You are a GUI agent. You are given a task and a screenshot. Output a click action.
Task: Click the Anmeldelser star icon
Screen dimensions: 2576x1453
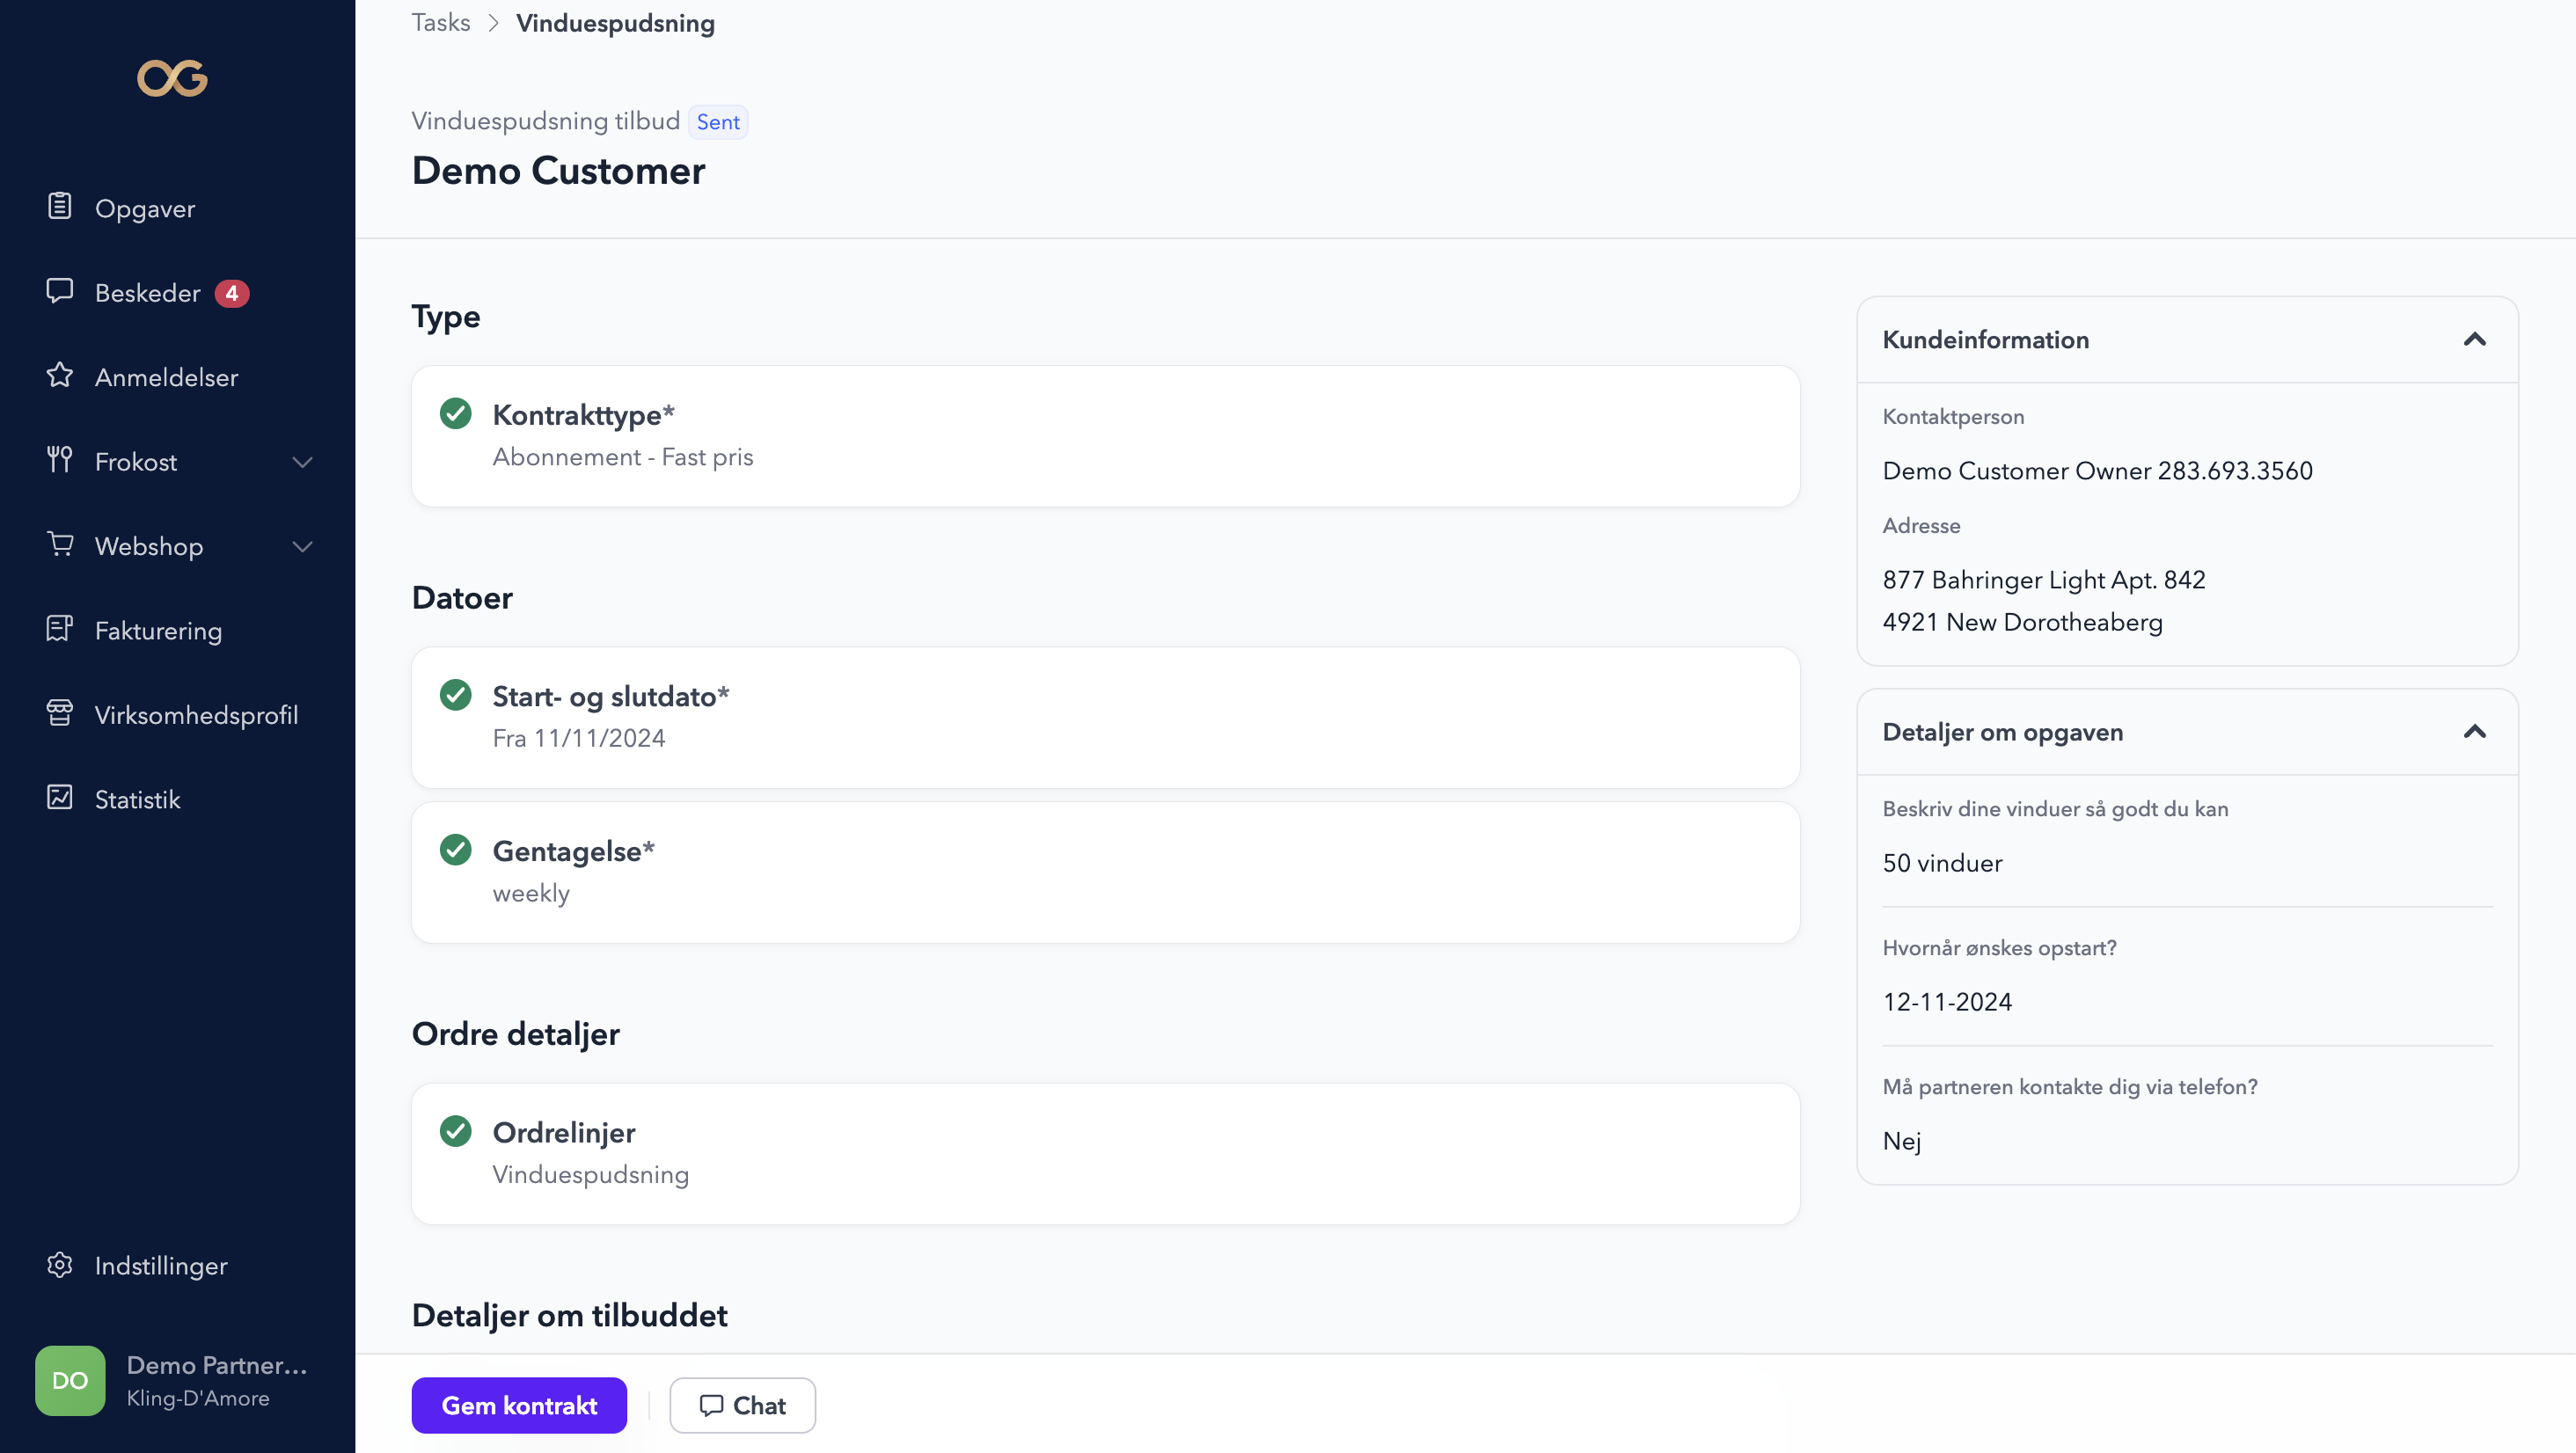tap(60, 375)
